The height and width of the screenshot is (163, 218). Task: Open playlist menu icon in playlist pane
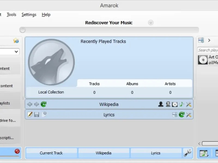click(x=201, y=40)
